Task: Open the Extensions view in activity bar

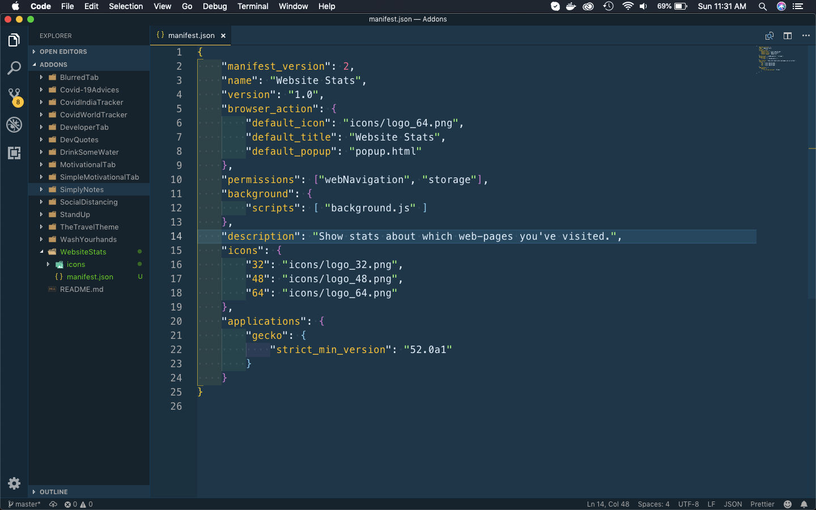Action: point(14,153)
